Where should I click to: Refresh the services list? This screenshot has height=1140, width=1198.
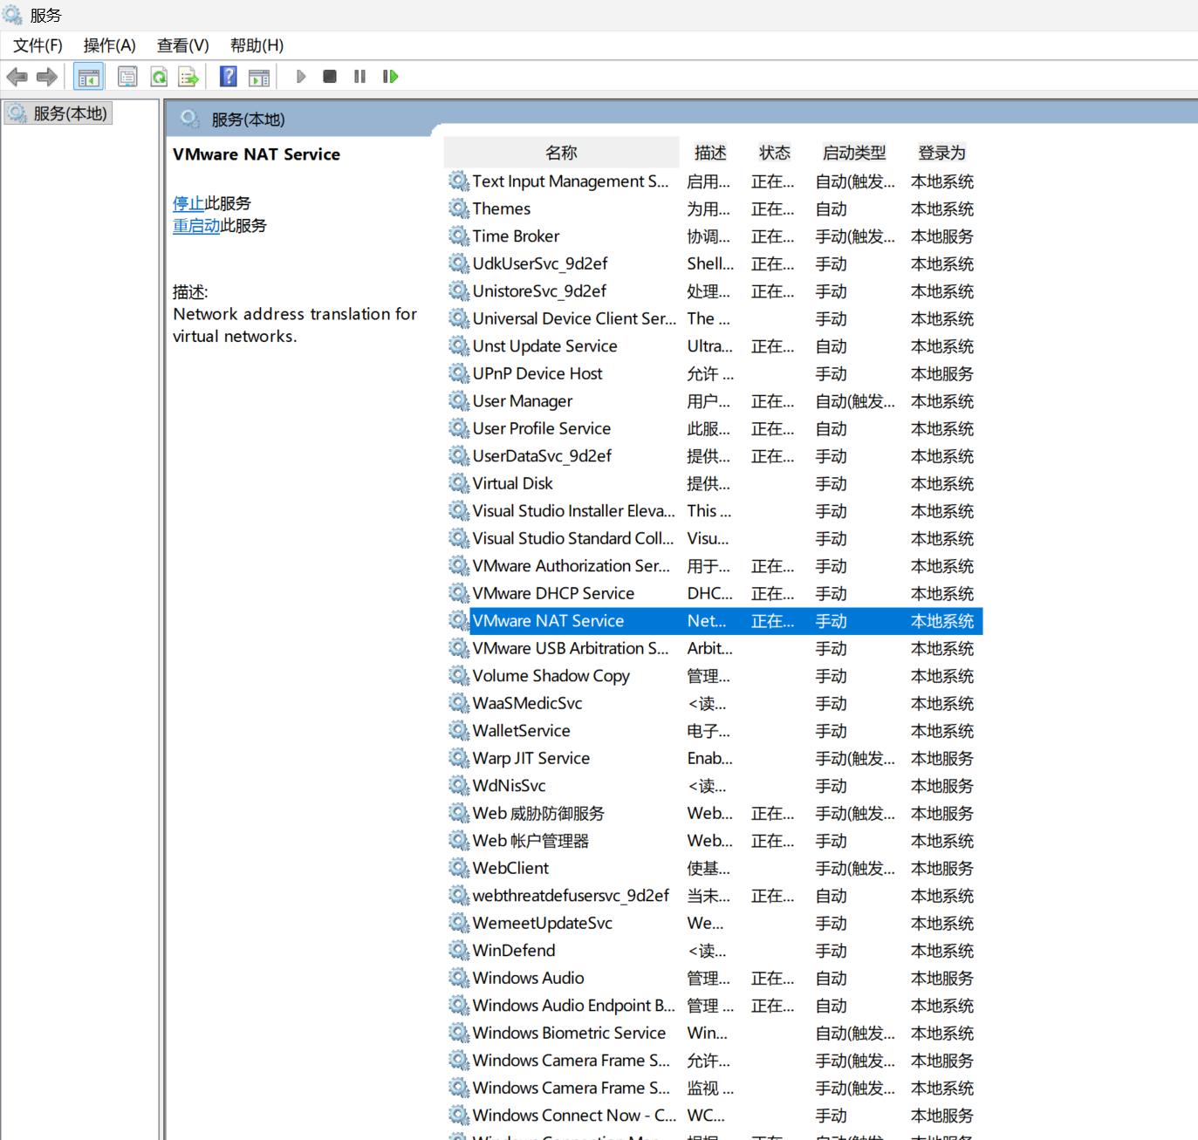click(159, 77)
